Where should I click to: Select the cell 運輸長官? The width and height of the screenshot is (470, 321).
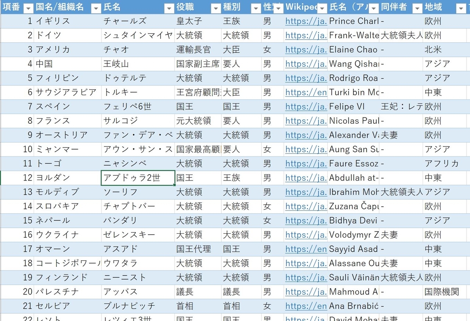[x=198, y=50]
